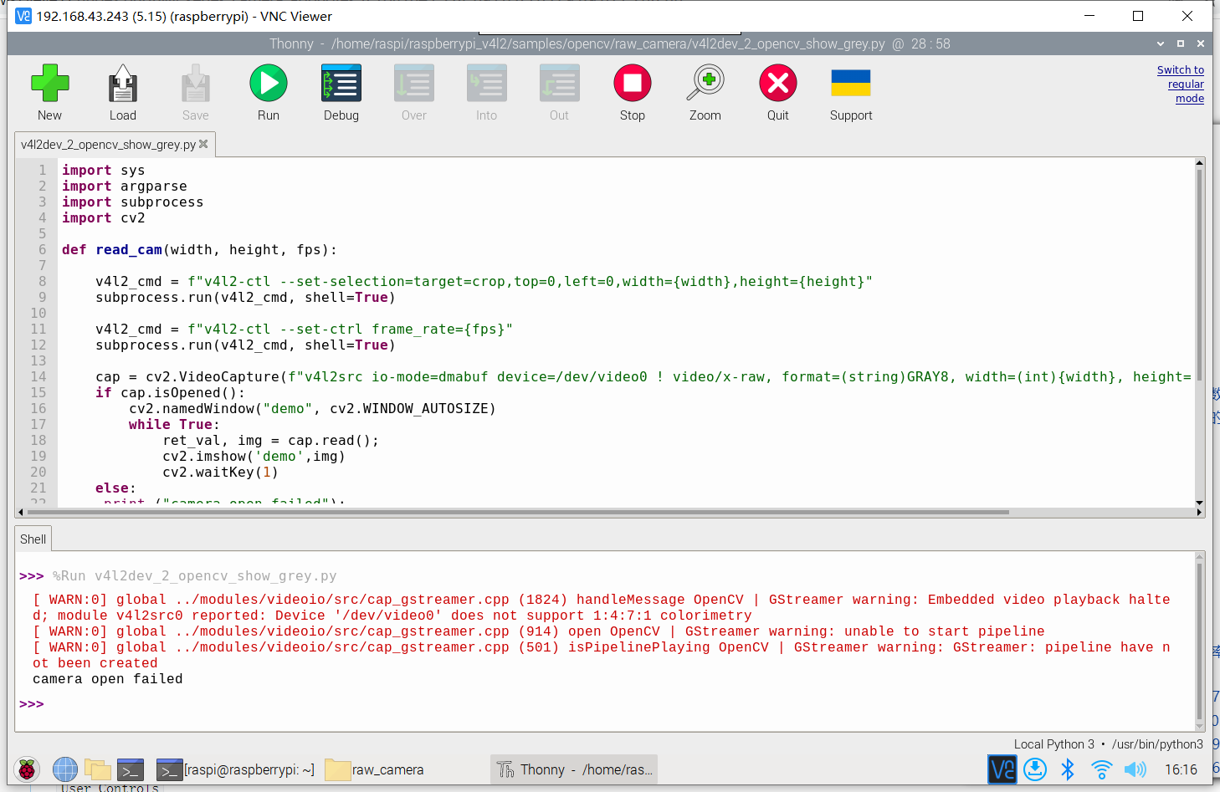Stop the running program
Screen dimensions: 1220x792
coord(632,84)
